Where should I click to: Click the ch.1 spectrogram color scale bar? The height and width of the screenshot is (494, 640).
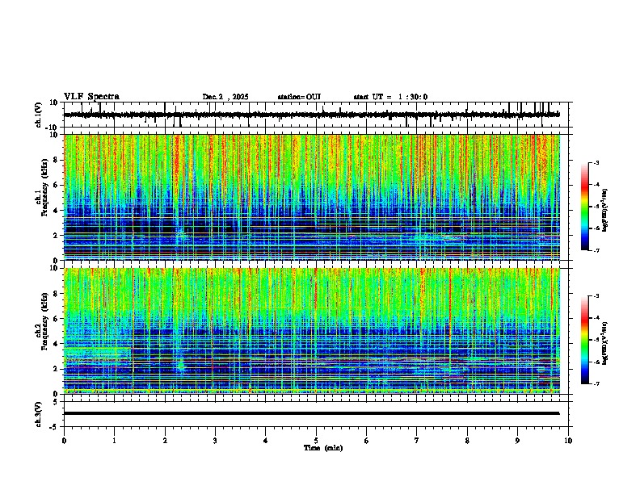point(585,207)
